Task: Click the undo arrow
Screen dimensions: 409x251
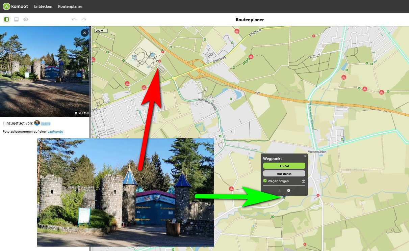Action: tap(74, 20)
